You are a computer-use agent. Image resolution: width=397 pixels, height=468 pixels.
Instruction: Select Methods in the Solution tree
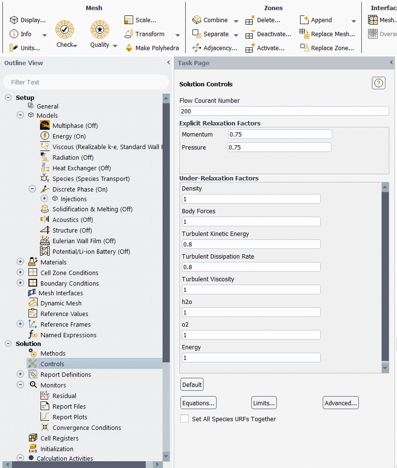click(x=53, y=354)
